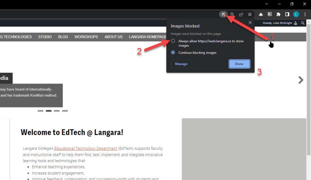The width and height of the screenshot is (311, 180).
Task: Click the zoom magnifier icon in address bar
Action: pos(232,14)
